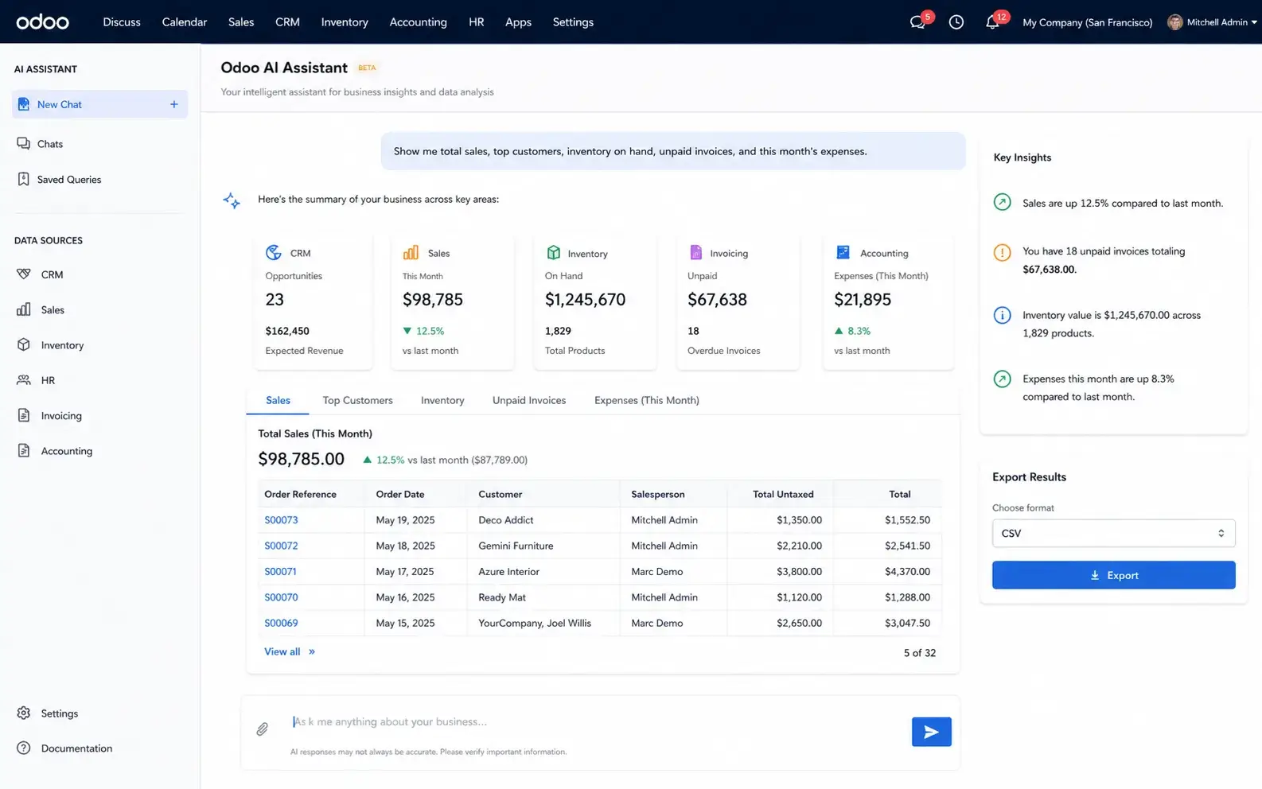The image size is (1262, 789).
Task: Click the plus icon beside New Chat
Action: point(173,104)
